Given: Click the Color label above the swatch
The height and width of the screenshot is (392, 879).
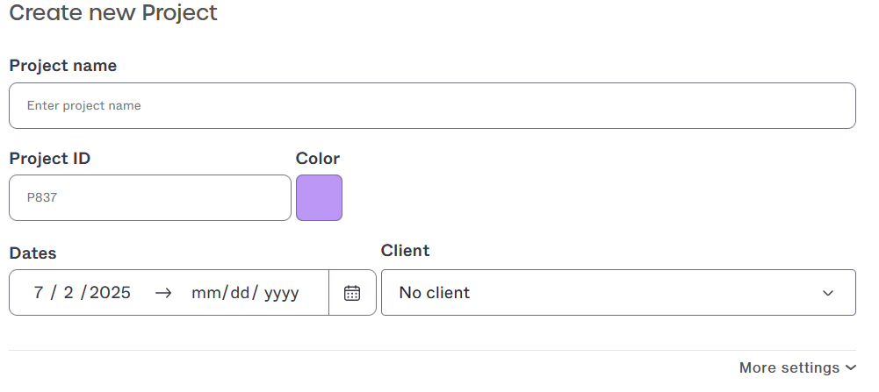Looking at the screenshot, I should [x=317, y=159].
